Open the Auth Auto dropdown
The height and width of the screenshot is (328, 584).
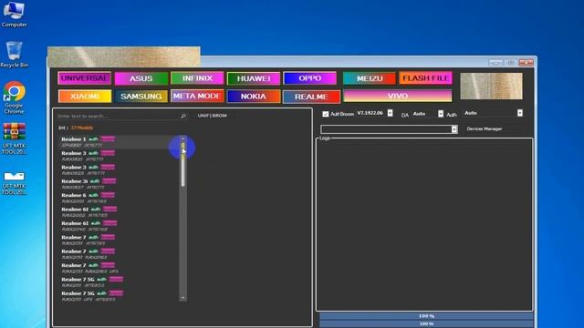(520, 113)
